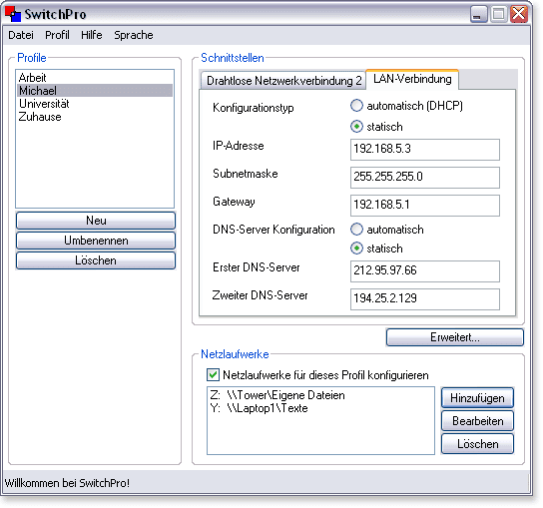Select statisch under Konfigurationstyp
This screenshot has height=508, width=543.
click(x=356, y=127)
